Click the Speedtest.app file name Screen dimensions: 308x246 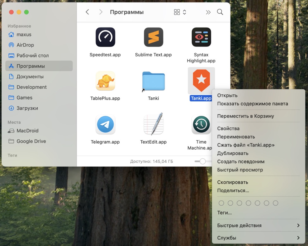coord(105,55)
